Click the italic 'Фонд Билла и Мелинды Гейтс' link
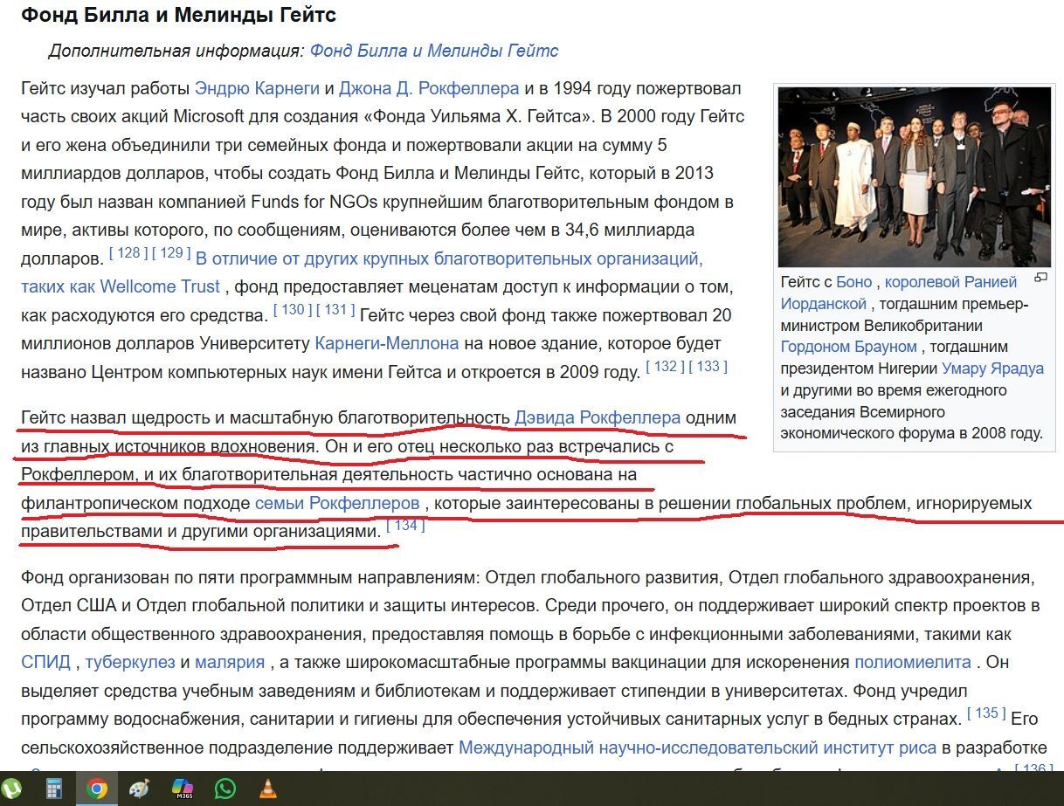Viewport: 1064px width, 806px height. (433, 51)
